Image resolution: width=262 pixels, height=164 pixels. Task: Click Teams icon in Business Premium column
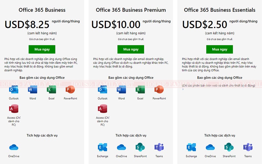(x=159, y=147)
